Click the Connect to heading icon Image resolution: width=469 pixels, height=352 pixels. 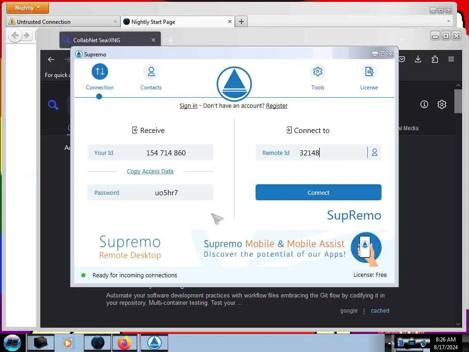point(289,130)
